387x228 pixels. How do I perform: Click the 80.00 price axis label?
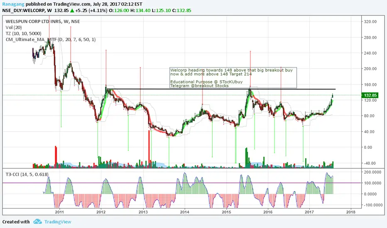pos(369,116)
